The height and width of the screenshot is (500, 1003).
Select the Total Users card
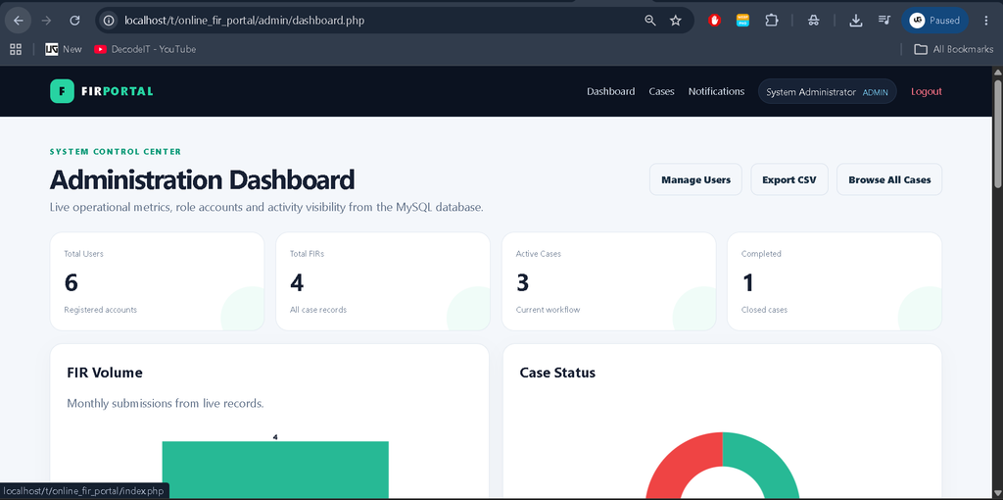[x=158, y=281]
